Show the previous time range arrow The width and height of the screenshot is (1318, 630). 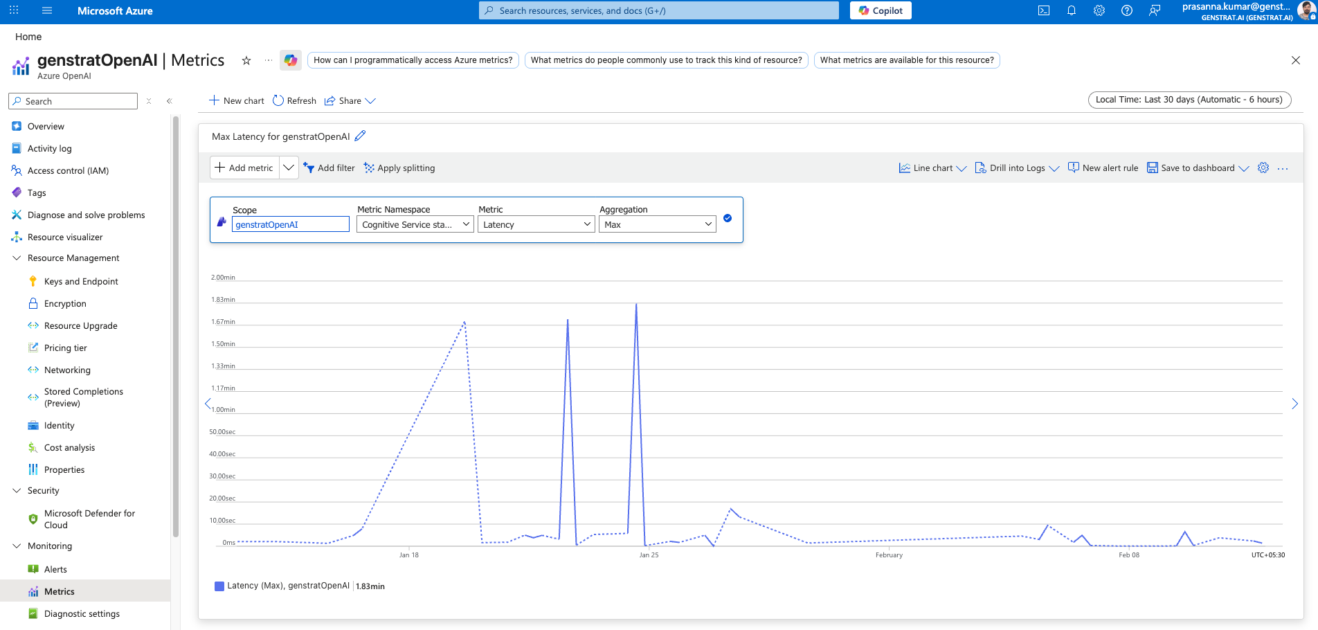pos(208,403)
